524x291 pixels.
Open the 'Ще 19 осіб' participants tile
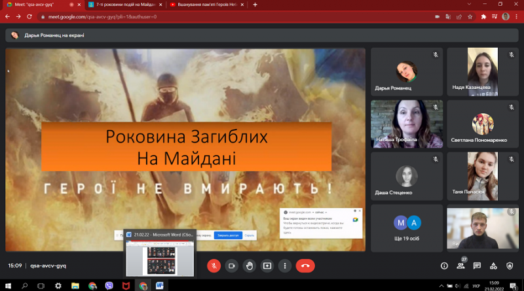click(x=407, y=229)
